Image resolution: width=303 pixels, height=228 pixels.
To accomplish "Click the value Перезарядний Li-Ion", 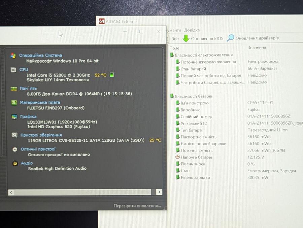I will click(x=267, y=130).
